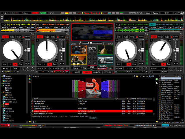The image size is (185, 139).
Task: Click the eject icon on PFL 1 deck
Action: (57, 61)
